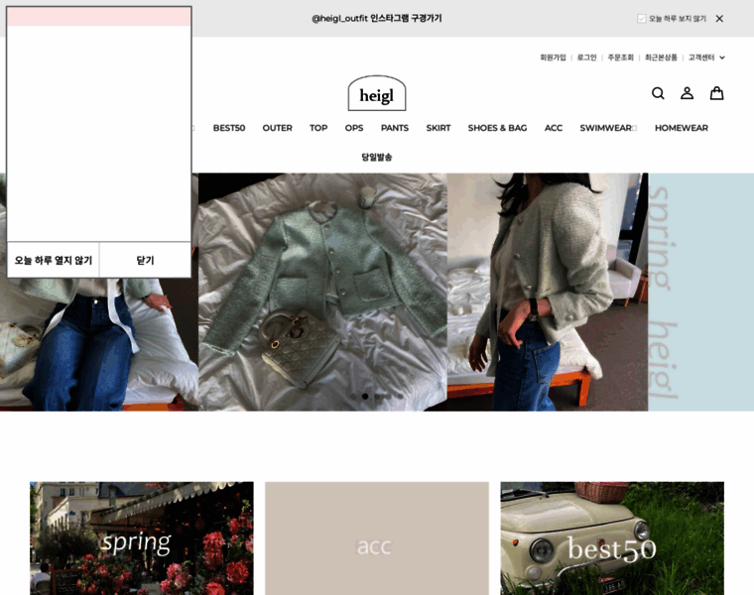
Task: Close the top Instagram banner with X
Action: coord(719,19)
